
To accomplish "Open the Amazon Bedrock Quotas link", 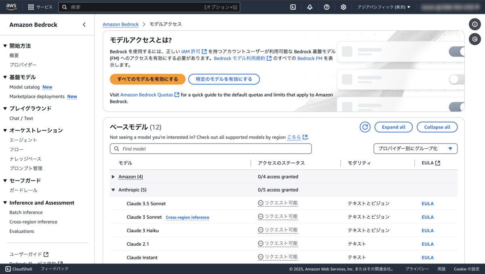I will click(150, 95).
